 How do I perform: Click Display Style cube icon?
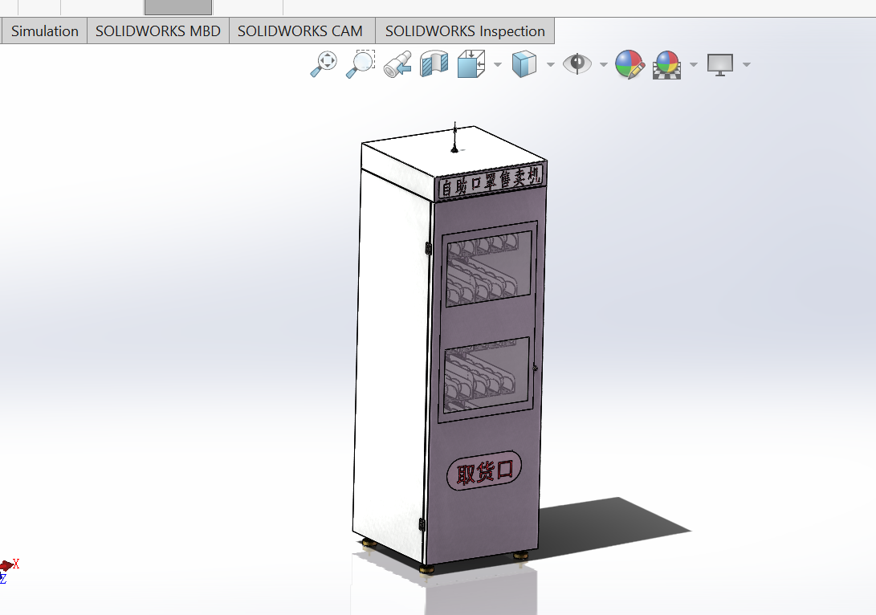click(x=524, y=64)
